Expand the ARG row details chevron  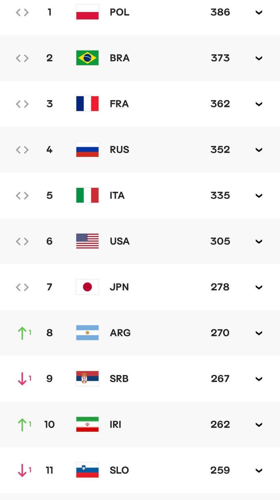259,333
